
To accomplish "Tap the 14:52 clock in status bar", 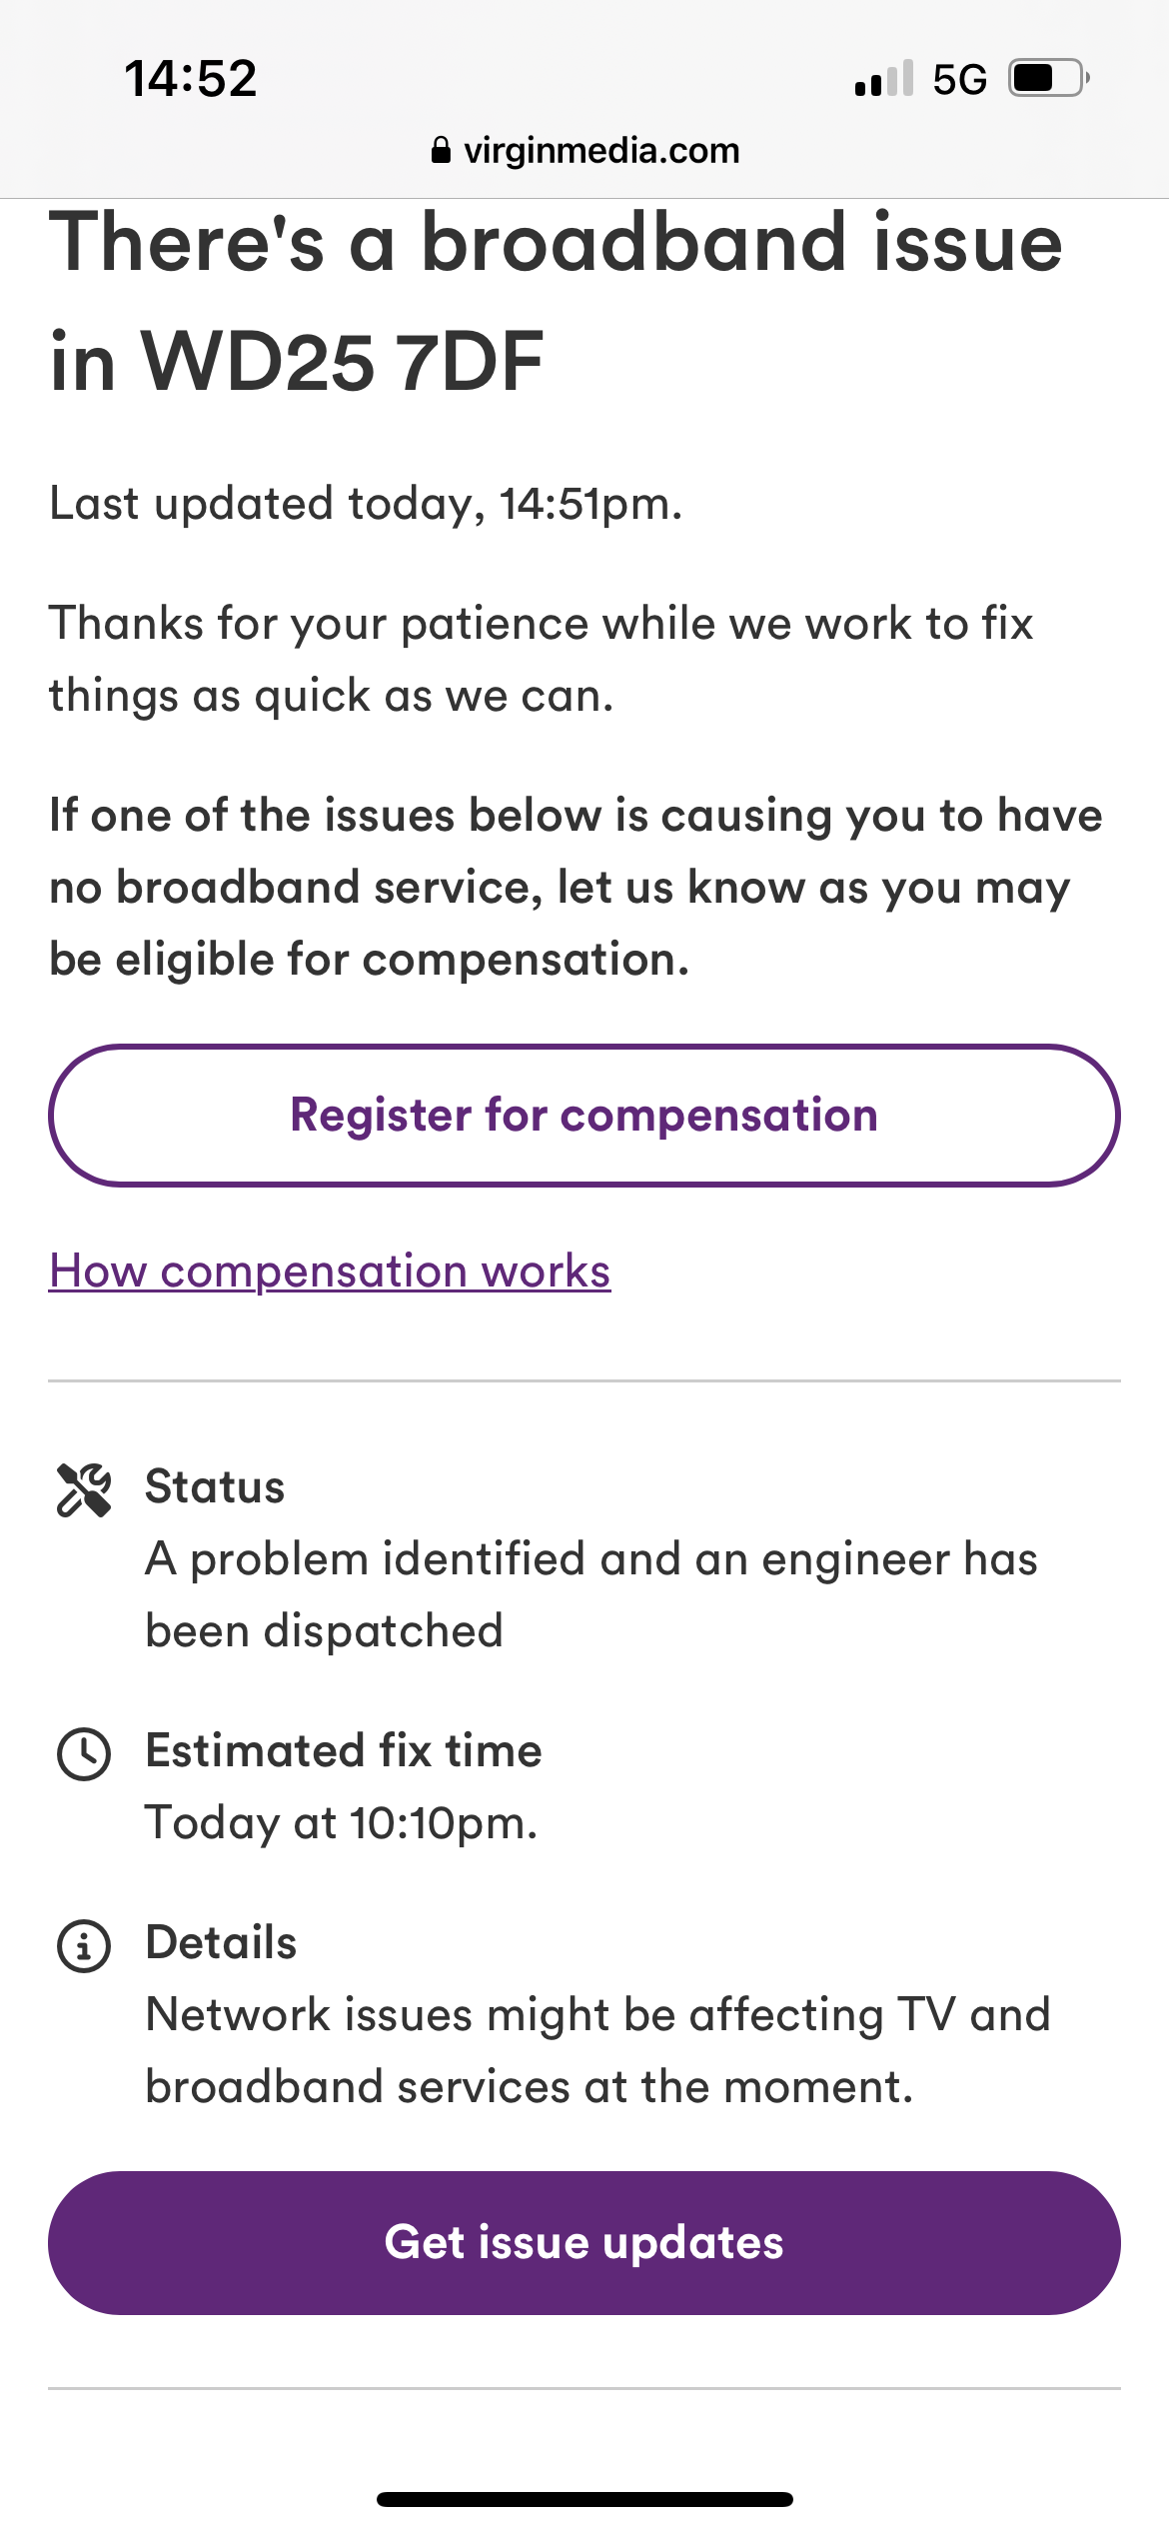I will tap(191, 79).
